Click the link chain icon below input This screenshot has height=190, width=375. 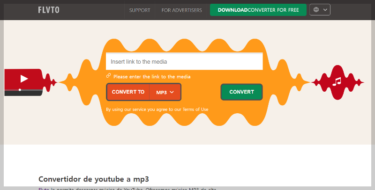pos(109,76)
